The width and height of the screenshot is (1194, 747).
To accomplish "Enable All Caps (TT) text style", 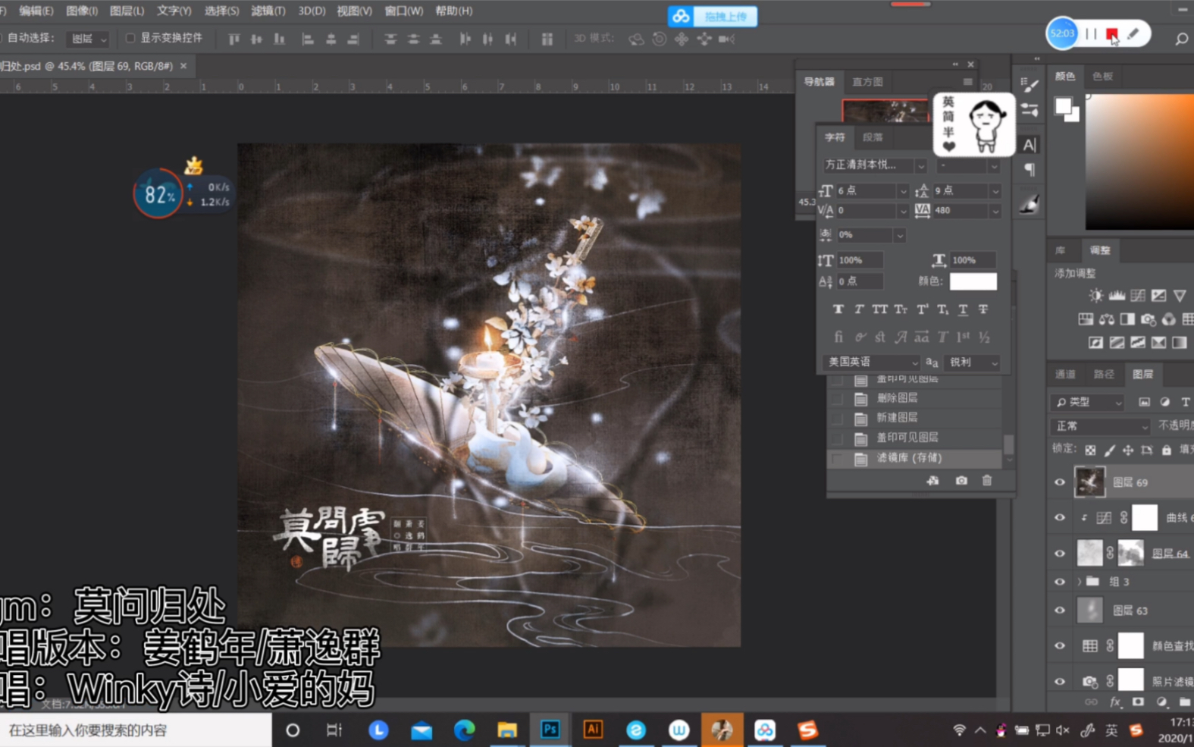I will pos(879,309).
